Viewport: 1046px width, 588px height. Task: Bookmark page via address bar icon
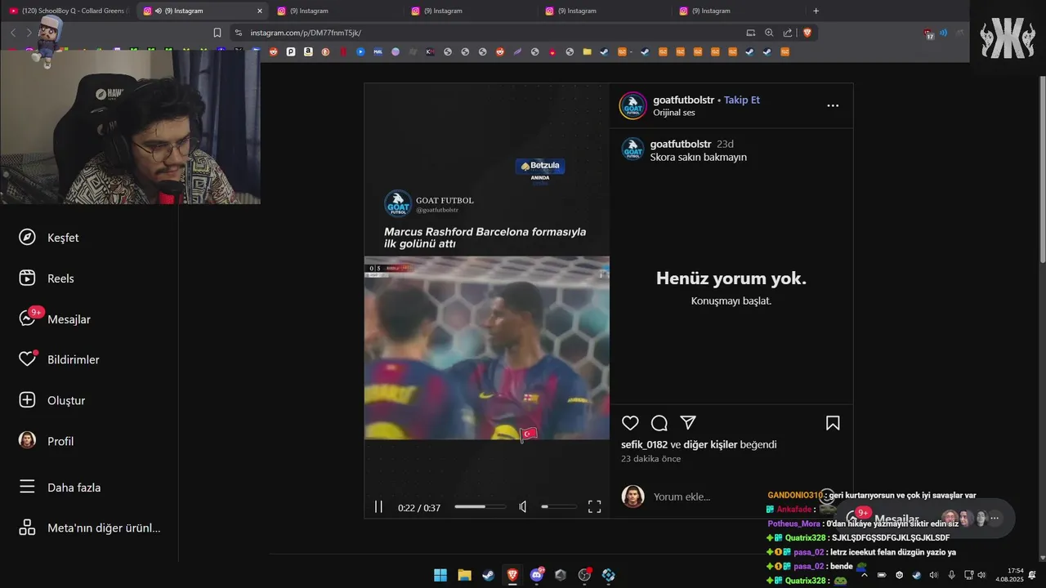[217, 33]
